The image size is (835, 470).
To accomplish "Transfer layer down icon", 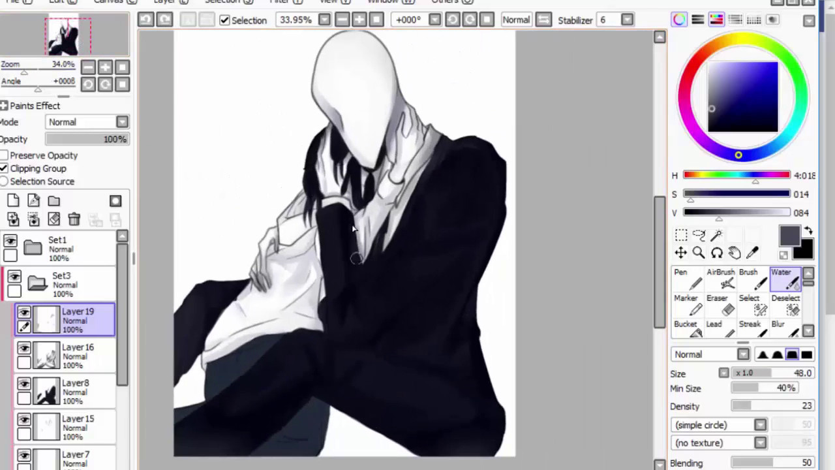I will pyautogui.click(x=14, y=219).
